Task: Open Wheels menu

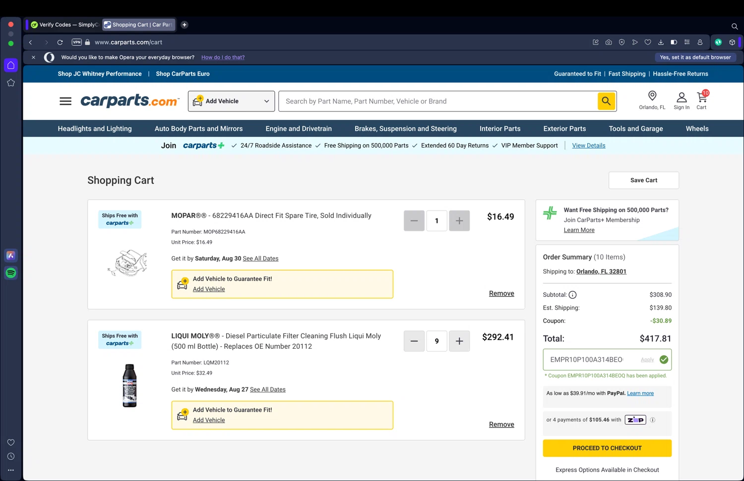Action: coord(697,129)
